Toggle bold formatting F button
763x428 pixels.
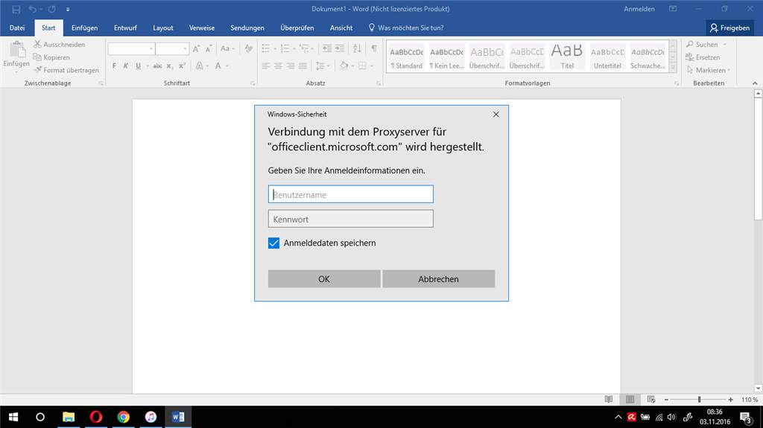(114, 66)
